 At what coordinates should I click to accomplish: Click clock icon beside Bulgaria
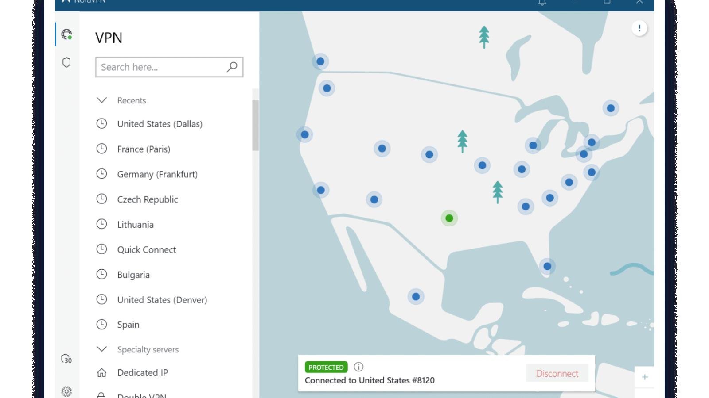pyautogui.click(x=102, y=274)
